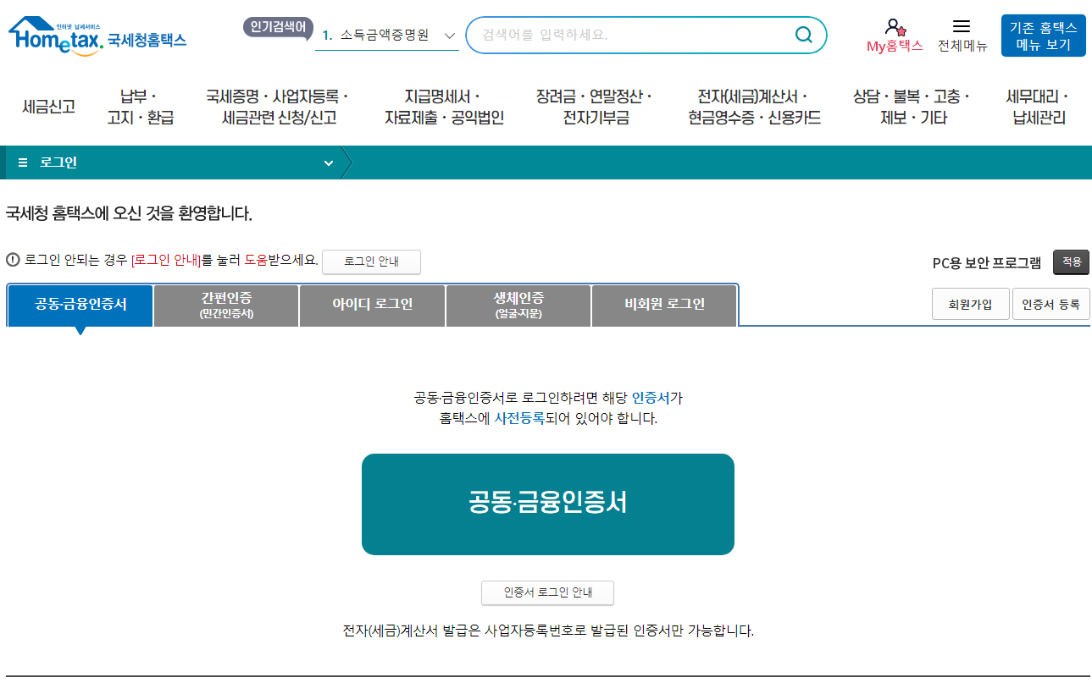This screenshot has height=683, width=1092.
Task: Click the magnifier search icon
Action: click(803, 35)
